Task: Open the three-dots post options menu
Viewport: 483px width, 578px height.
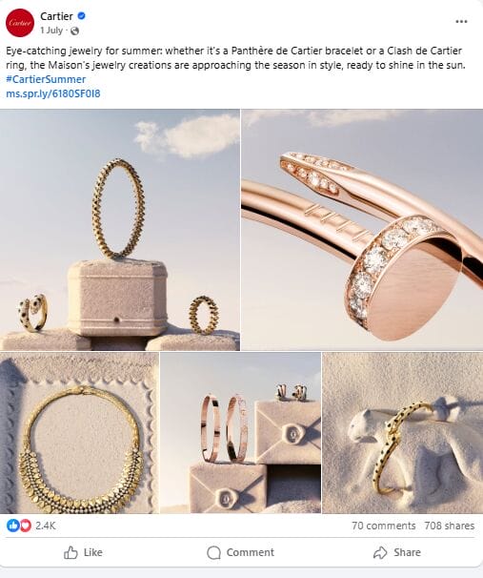Action: (x=461, y=21)
